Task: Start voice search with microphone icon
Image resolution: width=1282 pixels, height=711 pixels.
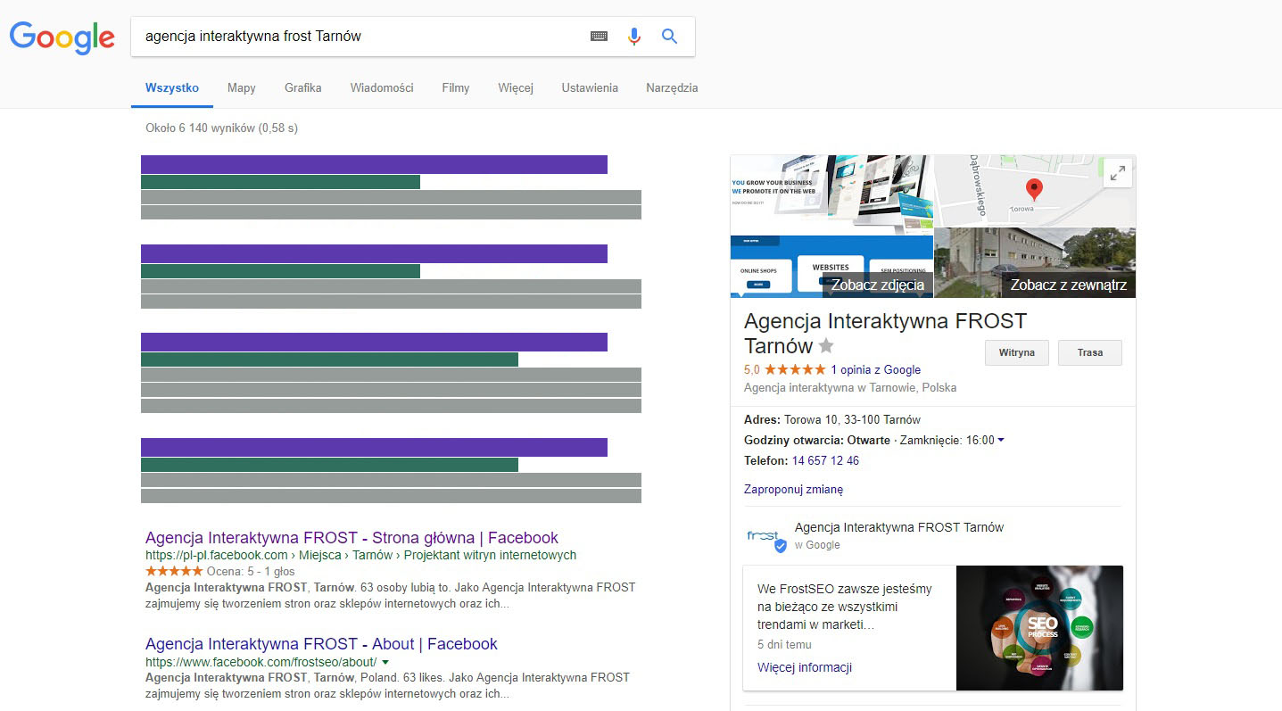Action: 634,37
